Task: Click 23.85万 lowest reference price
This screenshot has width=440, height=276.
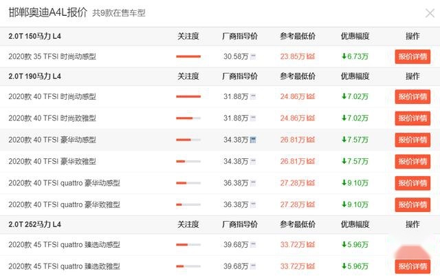Action: (x=293, y=56)
